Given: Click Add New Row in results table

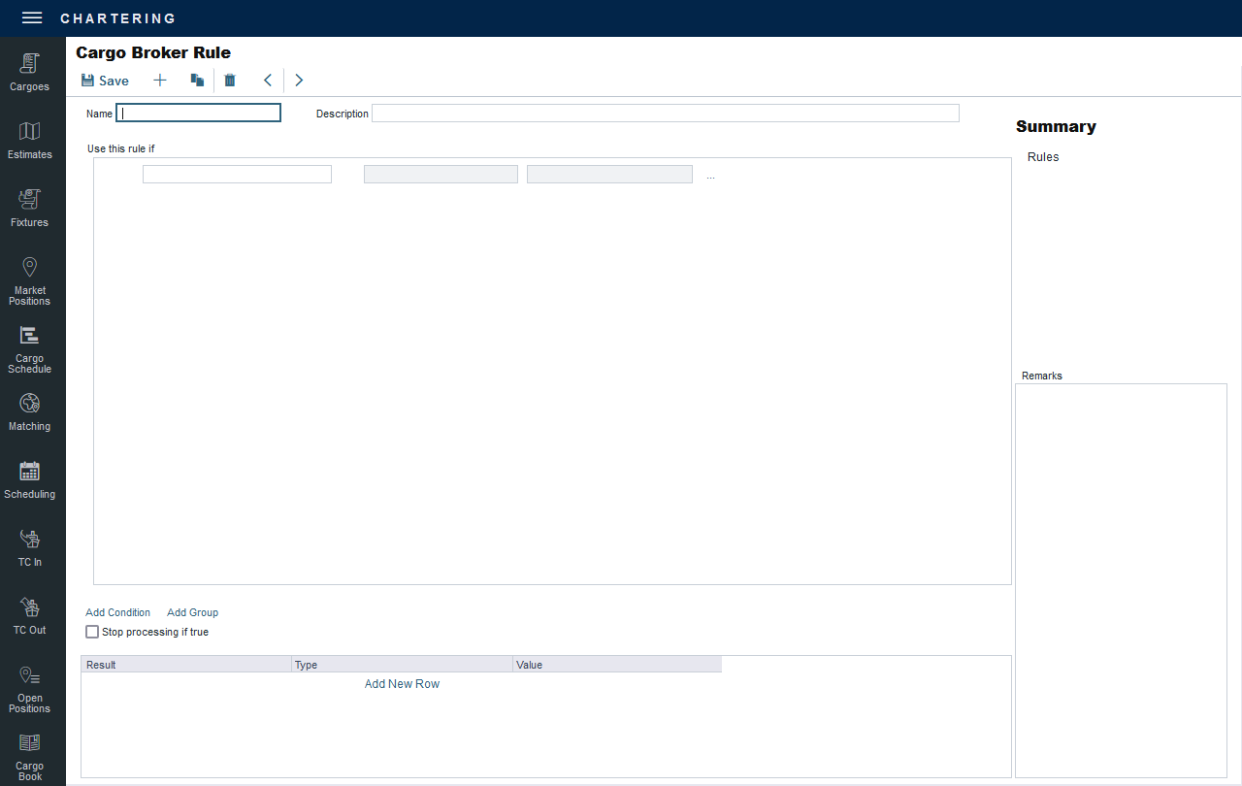Looking at the screenshot, I should 402,684.
